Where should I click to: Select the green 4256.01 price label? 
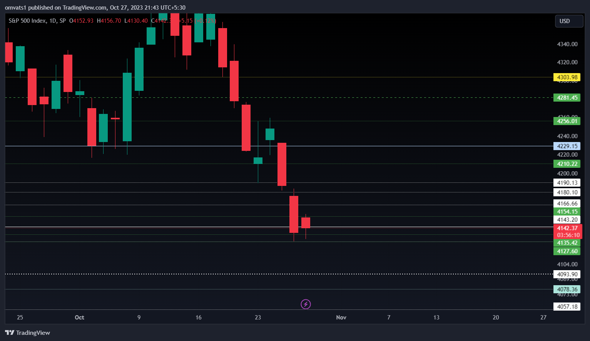567,121
